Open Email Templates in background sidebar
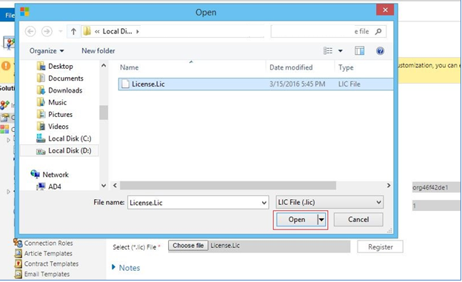Image resolution: width=462 pixels, height=282 pixels. pyautogui.click(x=47, y=274)
